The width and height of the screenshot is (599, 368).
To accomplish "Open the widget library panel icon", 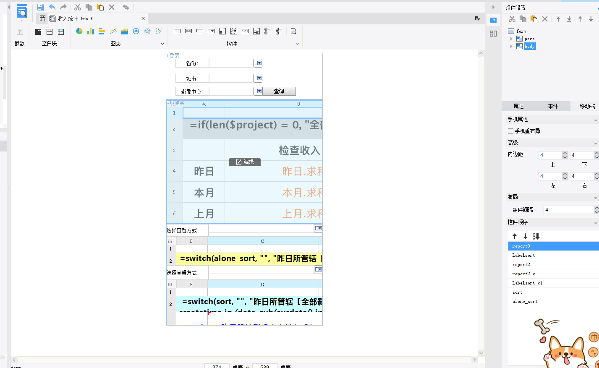I will click(493, 34).
